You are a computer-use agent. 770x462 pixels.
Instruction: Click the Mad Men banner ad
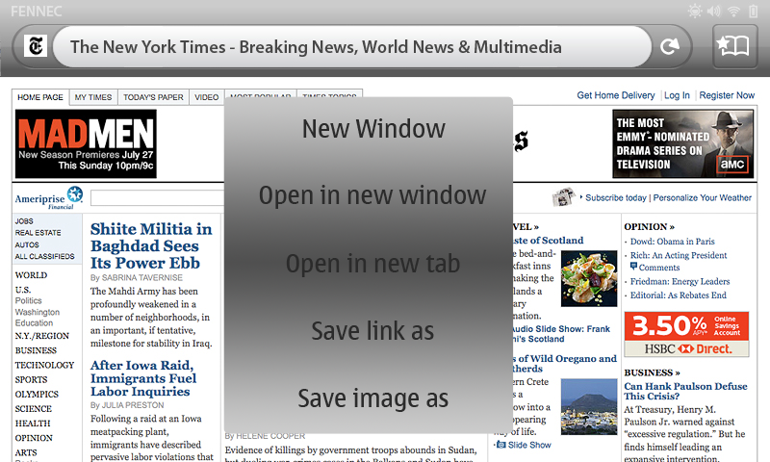[x=86, y=143]
